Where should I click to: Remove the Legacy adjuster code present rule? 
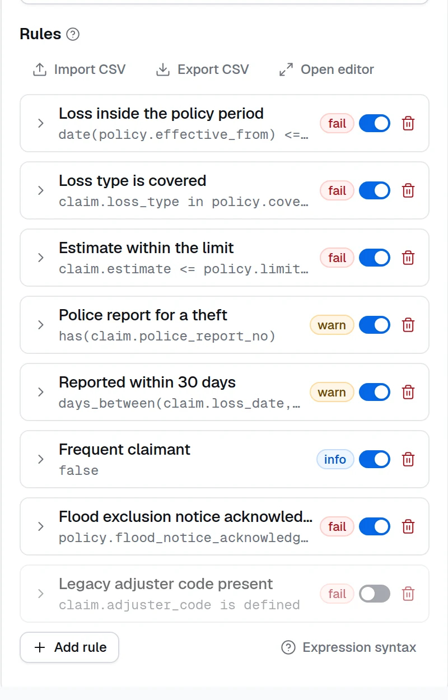tap(408, 594)
